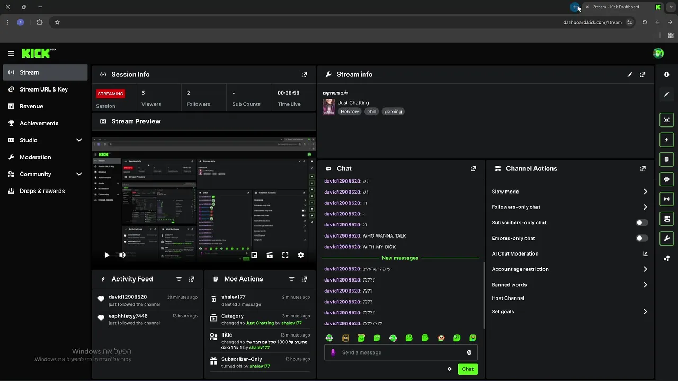Expand Slow mode options
678x381 pixels.
pyautogui.click(x=645, y=192)
